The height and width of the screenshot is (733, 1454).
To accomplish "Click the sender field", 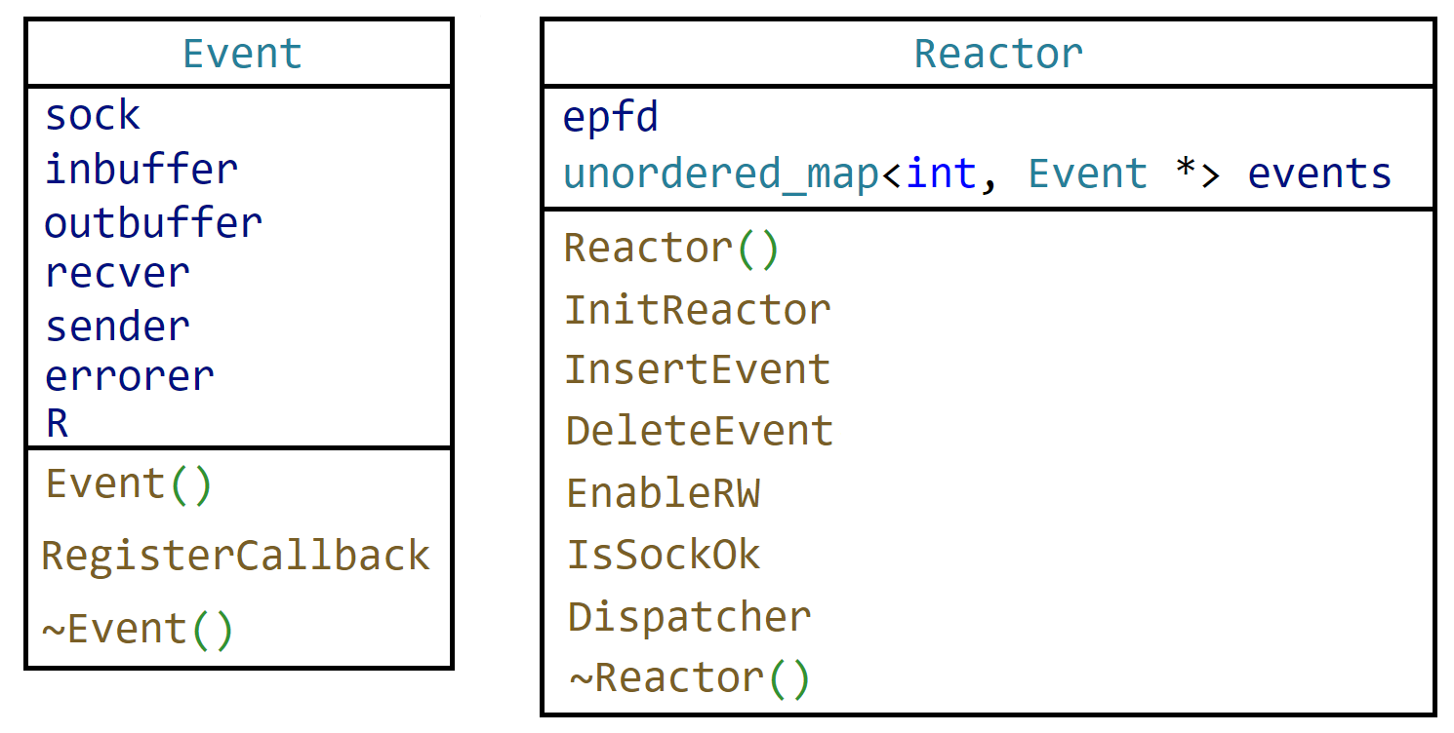I will tap(117, 327).
